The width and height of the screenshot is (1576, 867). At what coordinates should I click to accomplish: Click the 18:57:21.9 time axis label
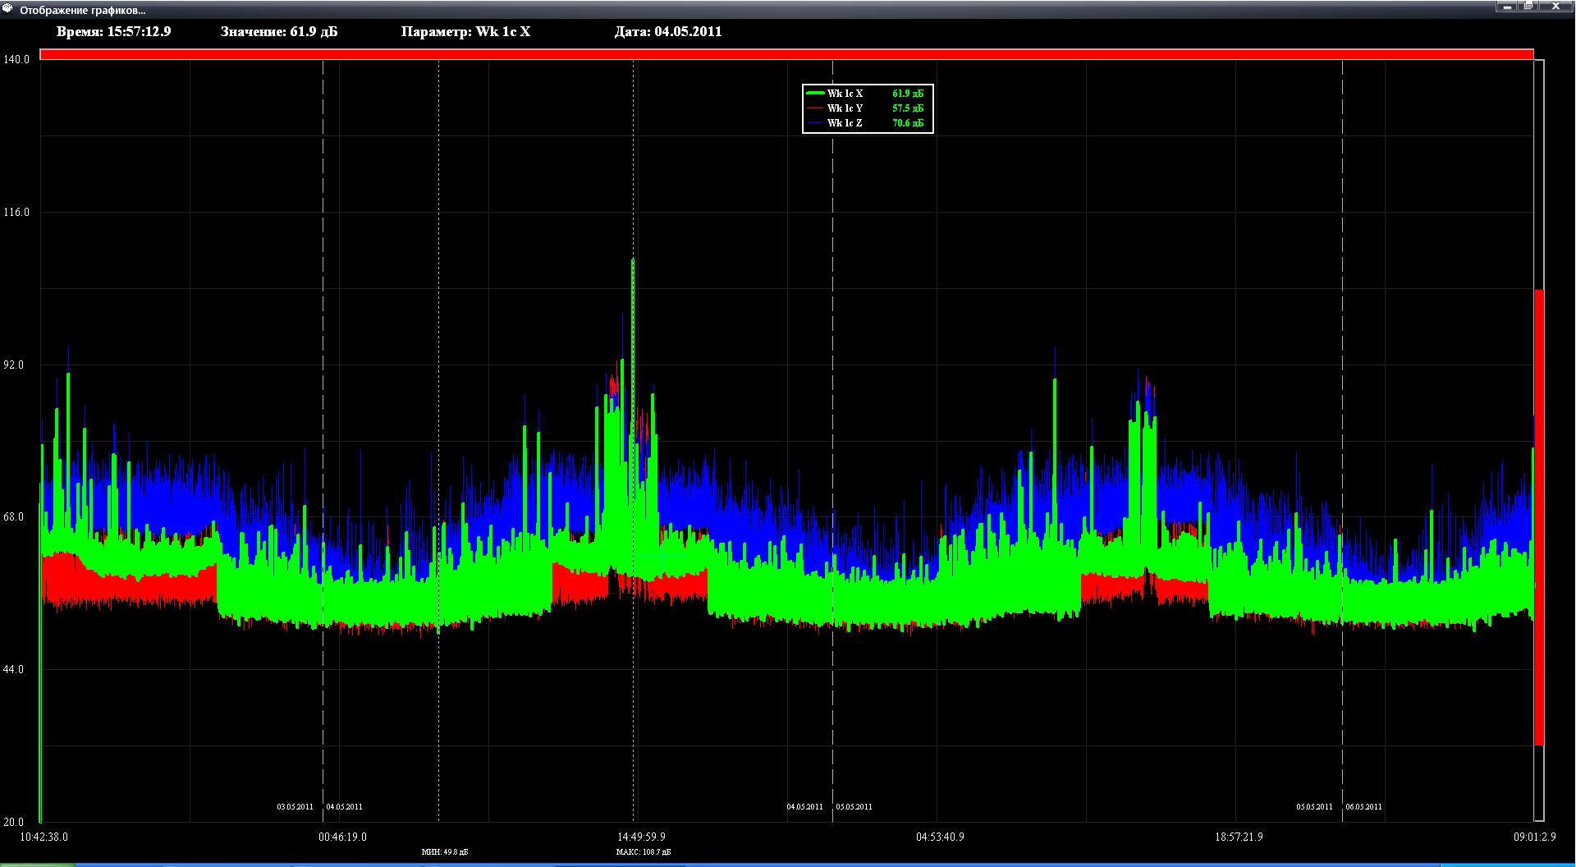tap(1239, 837)
